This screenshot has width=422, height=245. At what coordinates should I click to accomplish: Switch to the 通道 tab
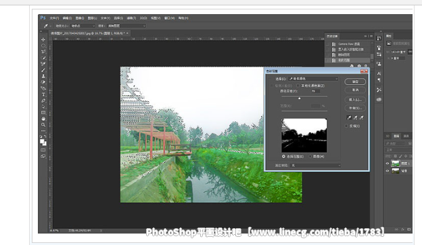click(406, 136)
